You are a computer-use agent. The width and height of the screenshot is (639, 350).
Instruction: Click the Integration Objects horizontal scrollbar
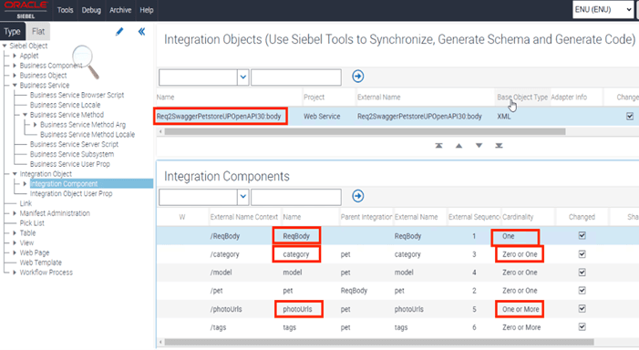coord(365,131)
